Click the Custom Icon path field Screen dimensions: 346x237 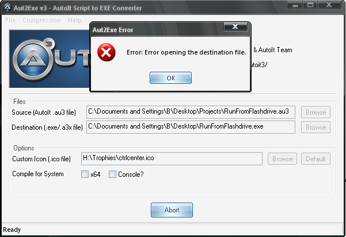172,158
